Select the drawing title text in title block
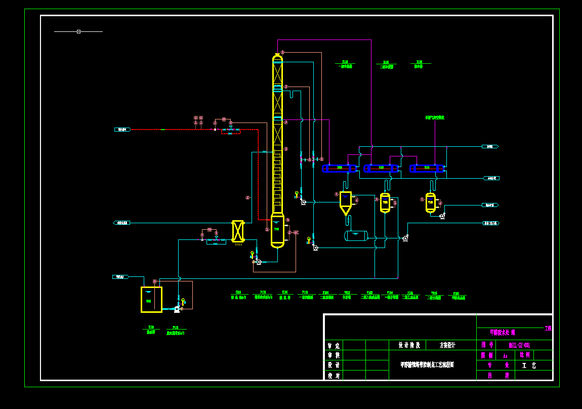Viewport: 582px width, 409px height. (x=427, y=365)
